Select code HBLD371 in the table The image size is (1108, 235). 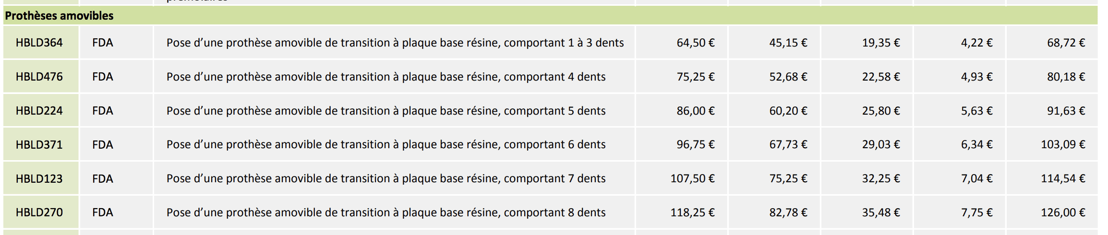(39, 144)
